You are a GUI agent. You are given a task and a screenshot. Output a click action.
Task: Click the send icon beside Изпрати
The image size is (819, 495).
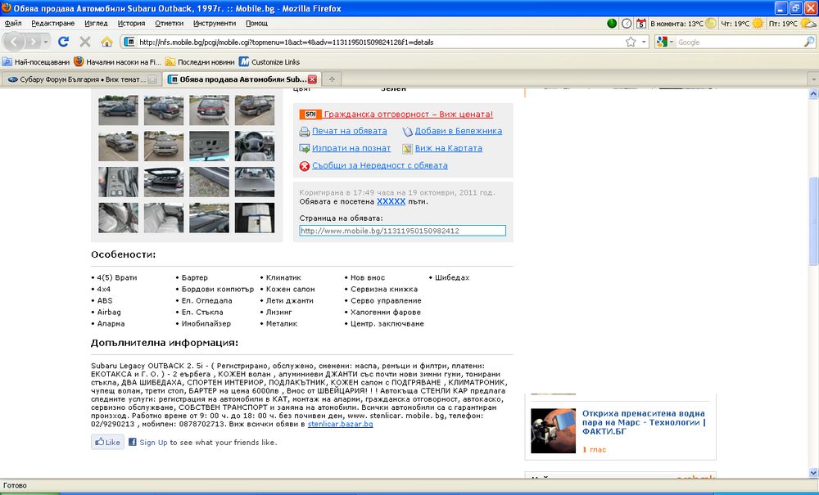(x=305, y=149)
